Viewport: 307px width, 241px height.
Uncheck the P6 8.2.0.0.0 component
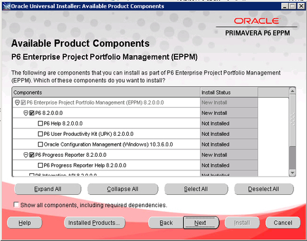point(32,113)
